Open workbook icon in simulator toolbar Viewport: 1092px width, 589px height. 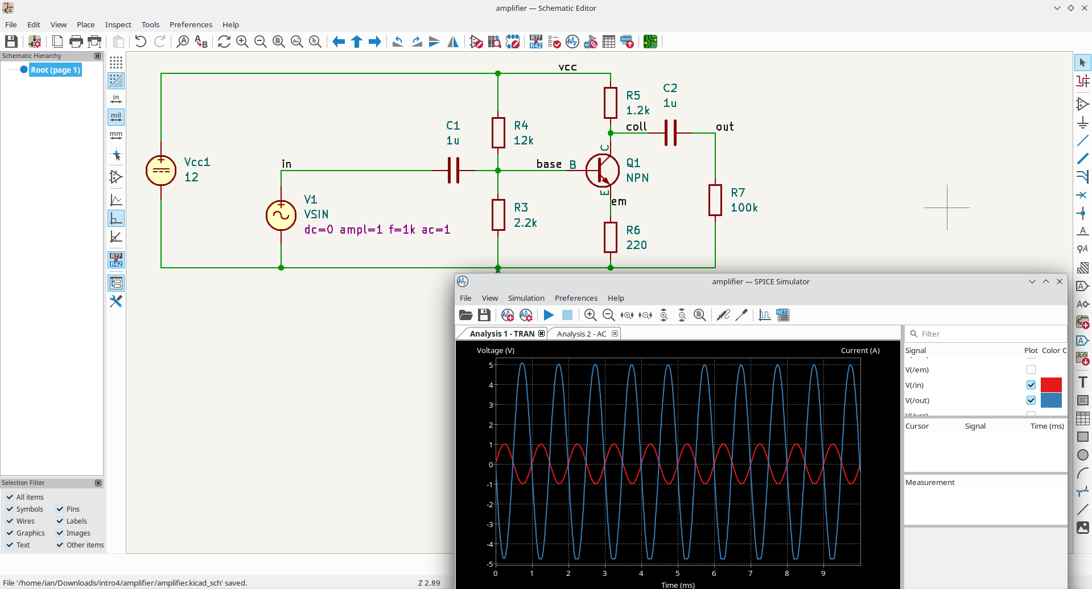coord(465,315)
